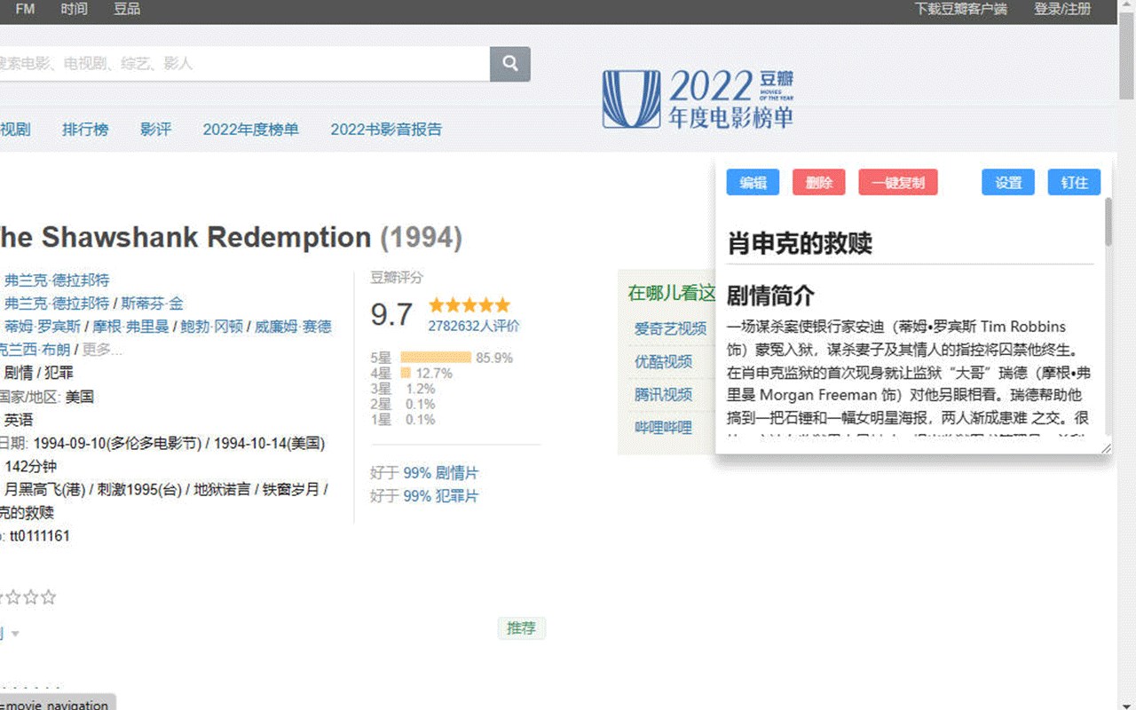Click the 142分钟 runtime text
Screen dimensions: 1136x710
(x=31, y=466)
